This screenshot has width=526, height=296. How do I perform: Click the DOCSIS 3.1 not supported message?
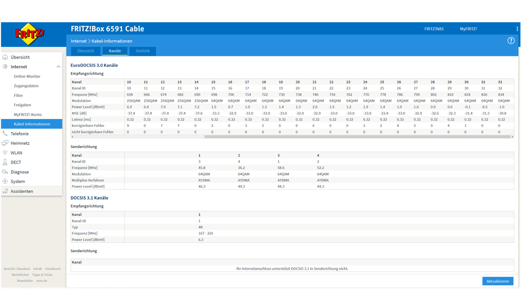(x=292, y=269)
